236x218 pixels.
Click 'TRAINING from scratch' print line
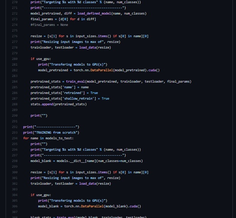[x=51, y=133]
